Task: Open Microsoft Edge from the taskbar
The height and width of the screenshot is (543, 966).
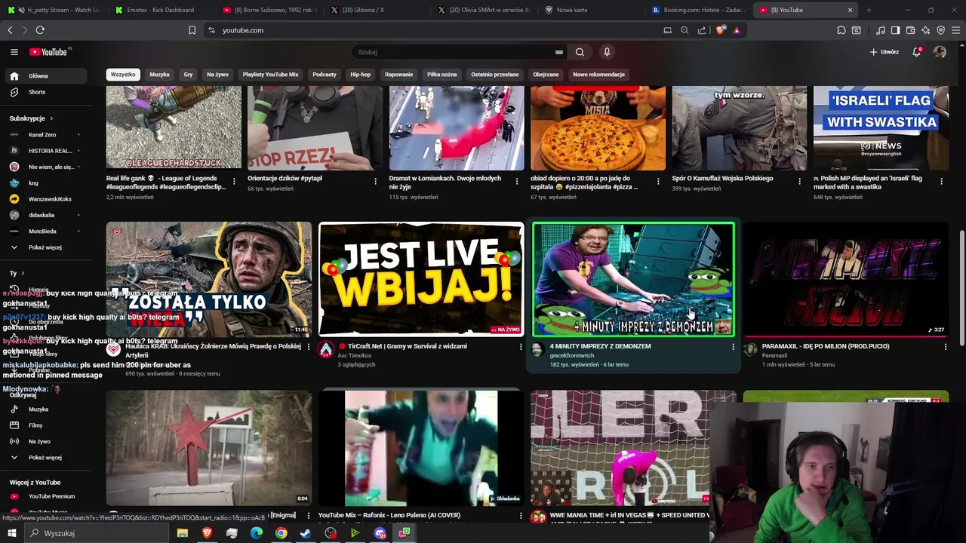Action: point(257,533)
